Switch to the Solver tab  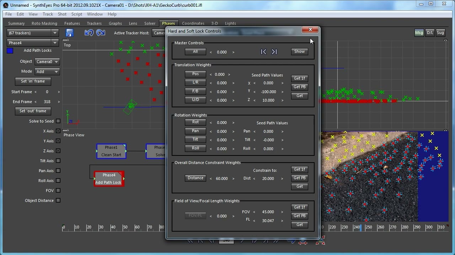tap(150, 23)
